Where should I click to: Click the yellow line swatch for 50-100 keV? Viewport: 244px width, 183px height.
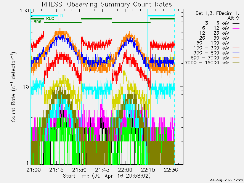pos(236,43)
